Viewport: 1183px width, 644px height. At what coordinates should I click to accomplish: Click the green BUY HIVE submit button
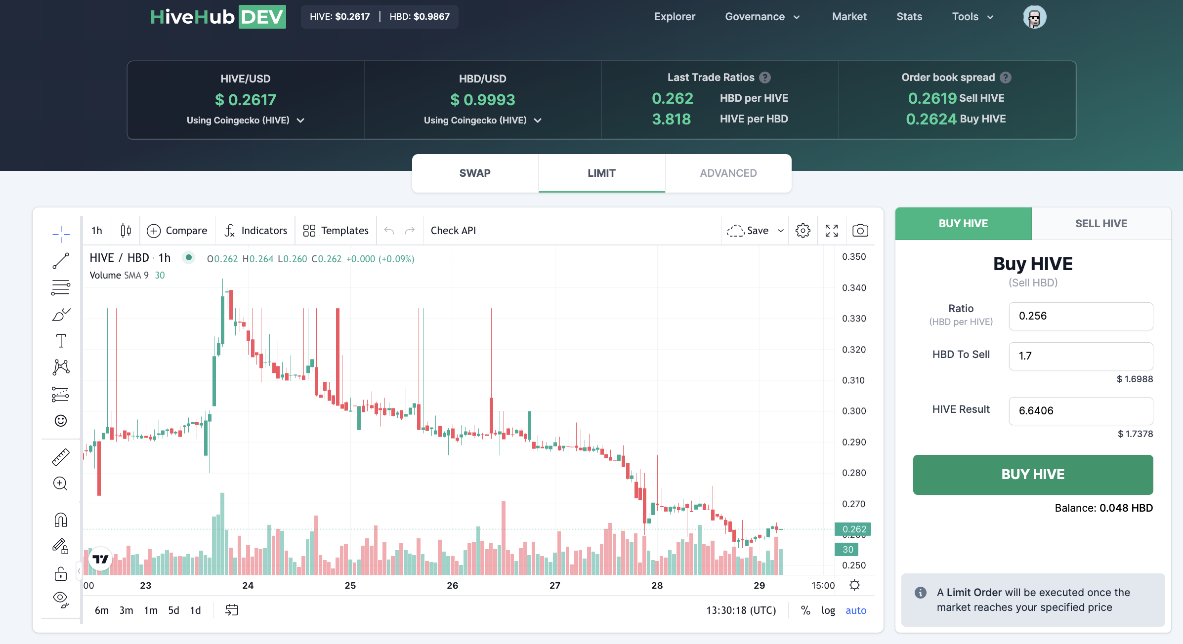point(1033,475)
